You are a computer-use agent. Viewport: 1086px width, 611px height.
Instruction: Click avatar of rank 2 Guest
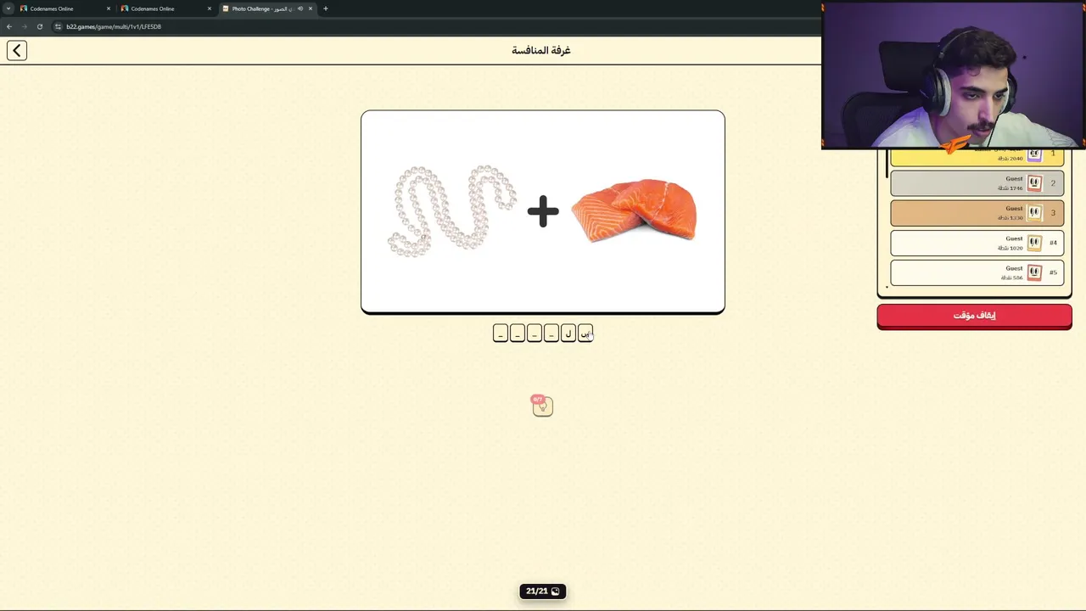tap(1034, 183)
